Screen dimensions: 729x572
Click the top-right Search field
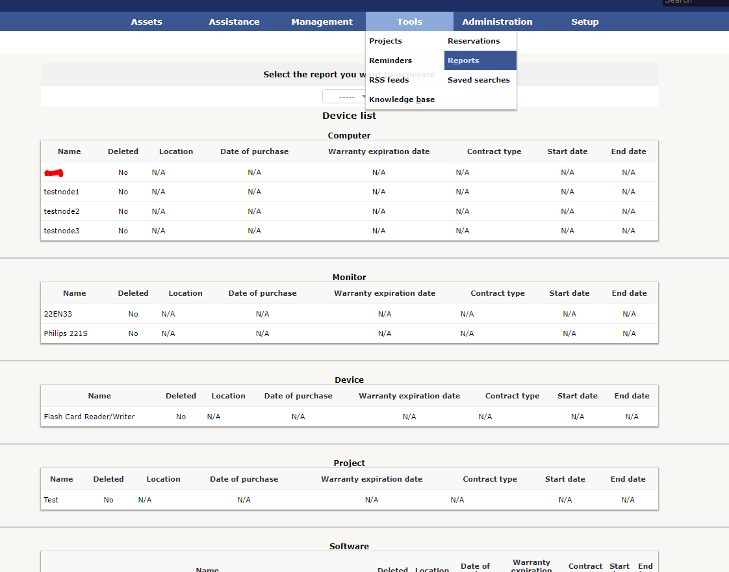coord(695,2)
